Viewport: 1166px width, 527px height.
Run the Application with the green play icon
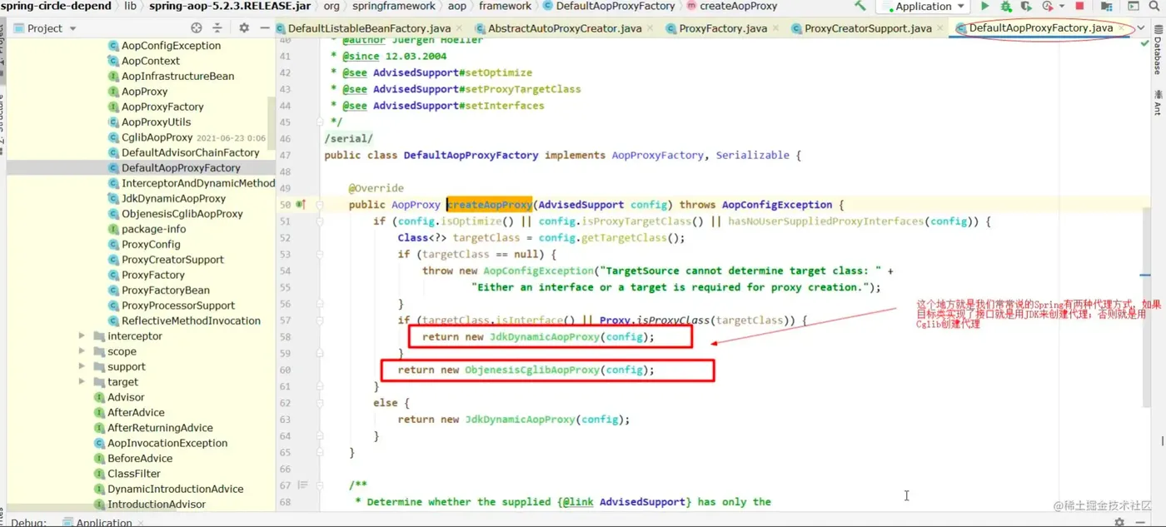984,6
